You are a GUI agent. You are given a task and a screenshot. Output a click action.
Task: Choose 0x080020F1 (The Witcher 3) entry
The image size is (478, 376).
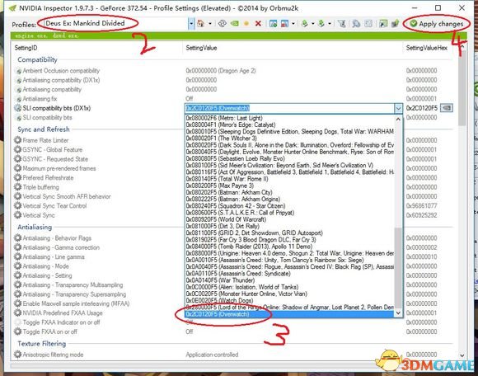click(289, 139)
